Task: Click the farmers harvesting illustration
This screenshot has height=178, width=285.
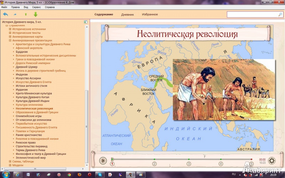Action: point(224,90)
